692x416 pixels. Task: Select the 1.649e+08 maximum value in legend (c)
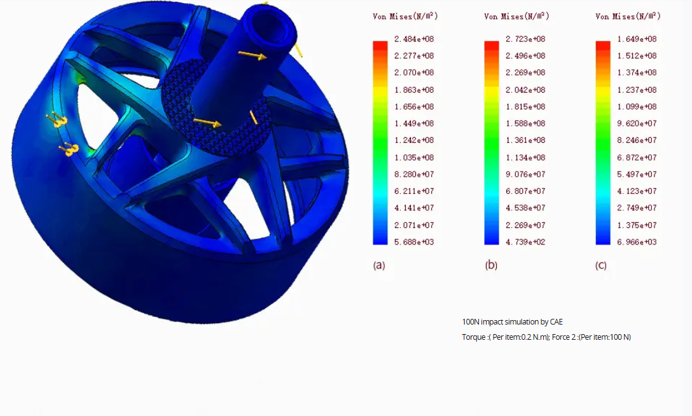(x=637, y=39)
